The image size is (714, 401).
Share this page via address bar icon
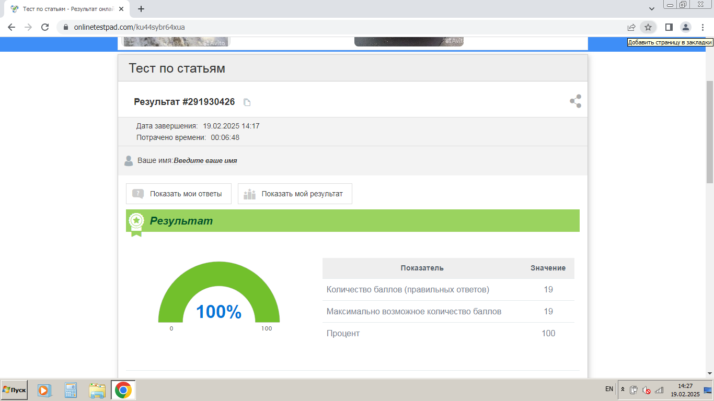pos(631,27)
